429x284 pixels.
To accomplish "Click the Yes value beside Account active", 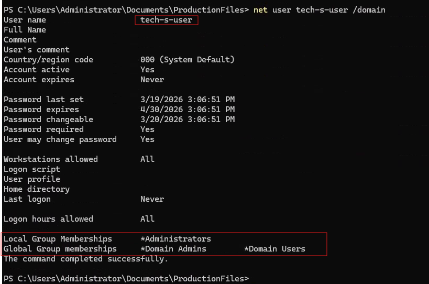I will click(x=147, y=70).
